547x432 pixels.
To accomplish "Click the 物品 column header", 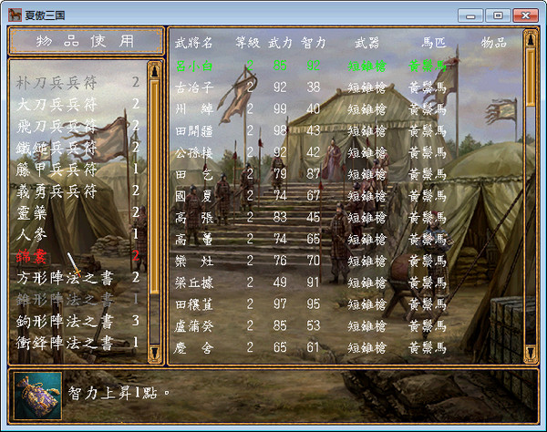I will coord(493,43).
